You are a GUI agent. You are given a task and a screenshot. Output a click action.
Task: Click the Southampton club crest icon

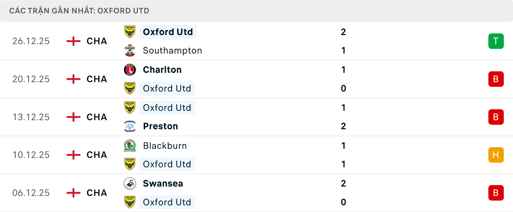(130, 51)
